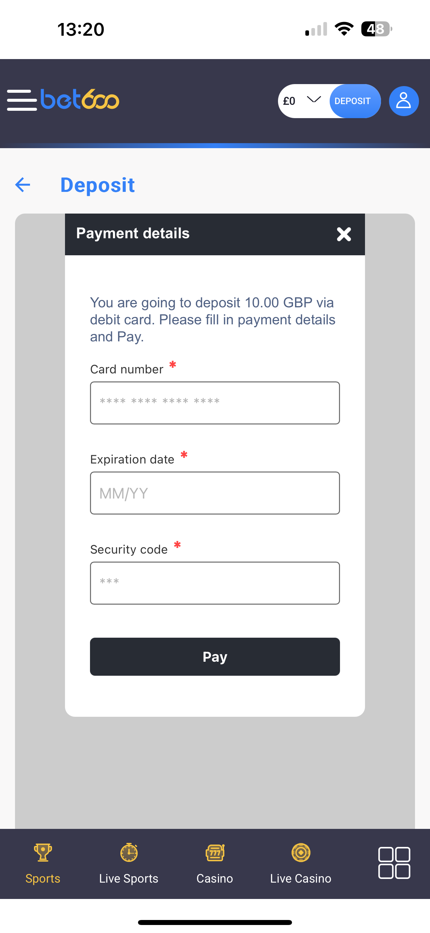This screenshot has width=430, height=933.
Task: Close the Payment details dialog
Action: click(343, 234)
